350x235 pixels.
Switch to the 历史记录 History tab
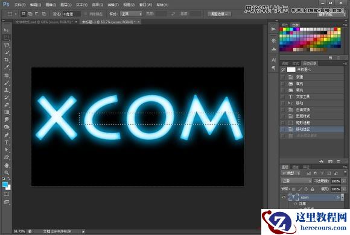pyautogui.click(x=310, y=63)
